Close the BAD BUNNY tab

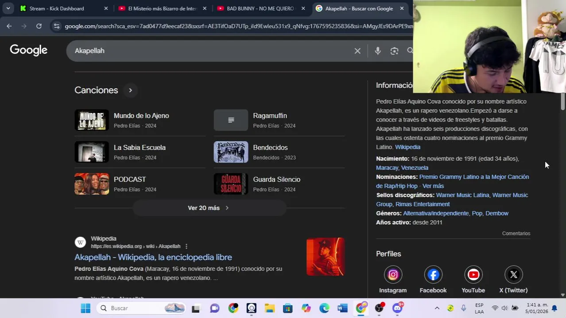(x=303, y=8)
